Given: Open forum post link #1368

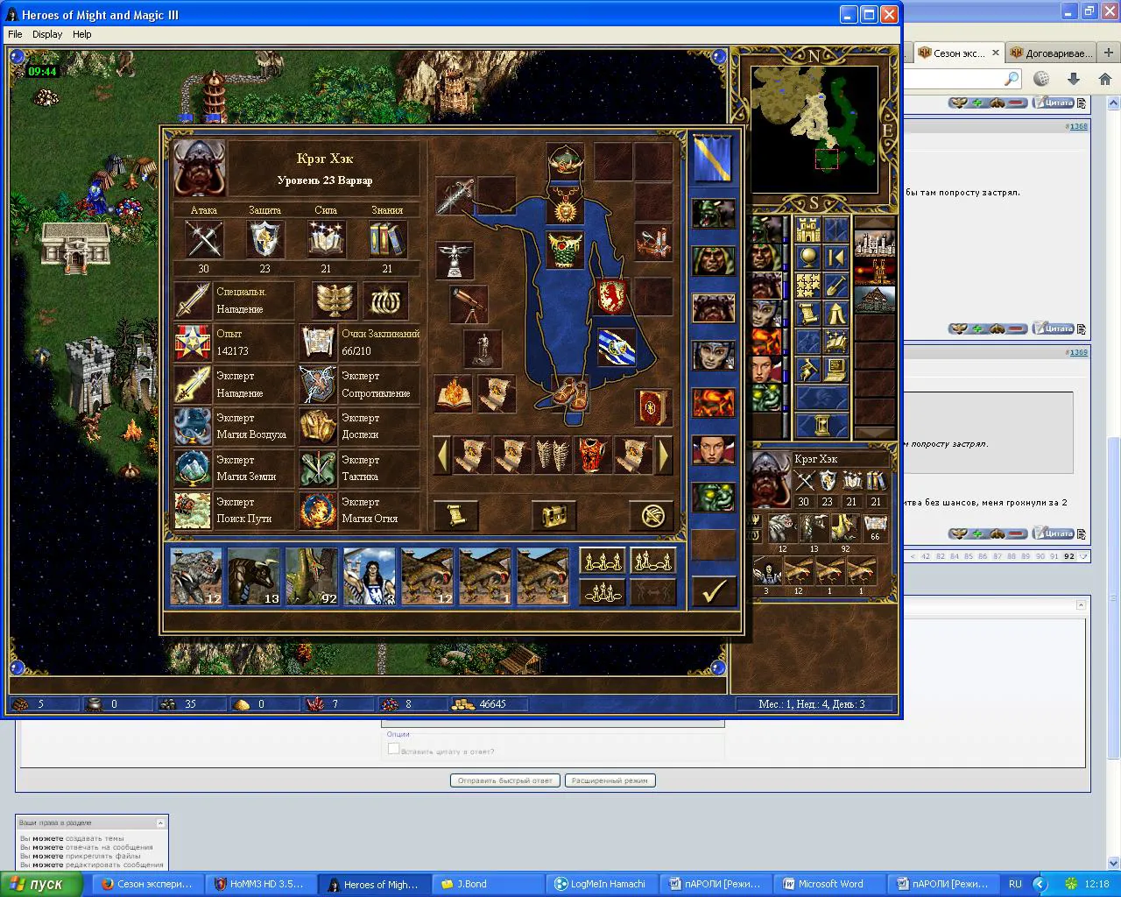Looking at the screenshot, I should (1077, 126).
